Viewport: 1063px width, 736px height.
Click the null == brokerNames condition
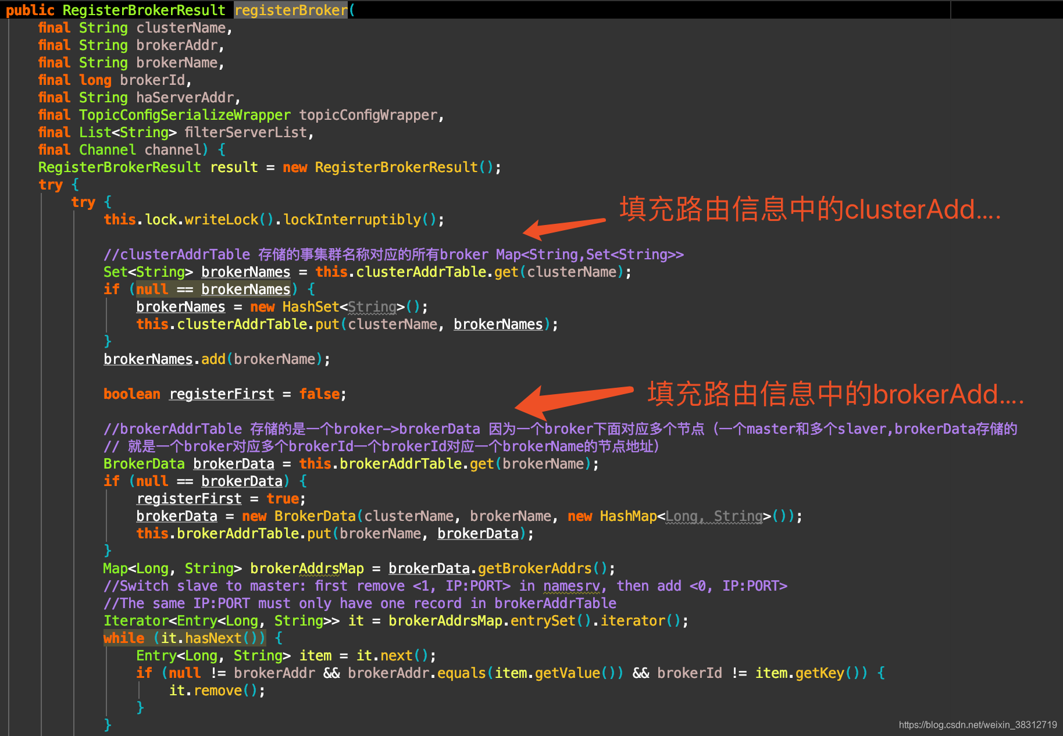213,289
